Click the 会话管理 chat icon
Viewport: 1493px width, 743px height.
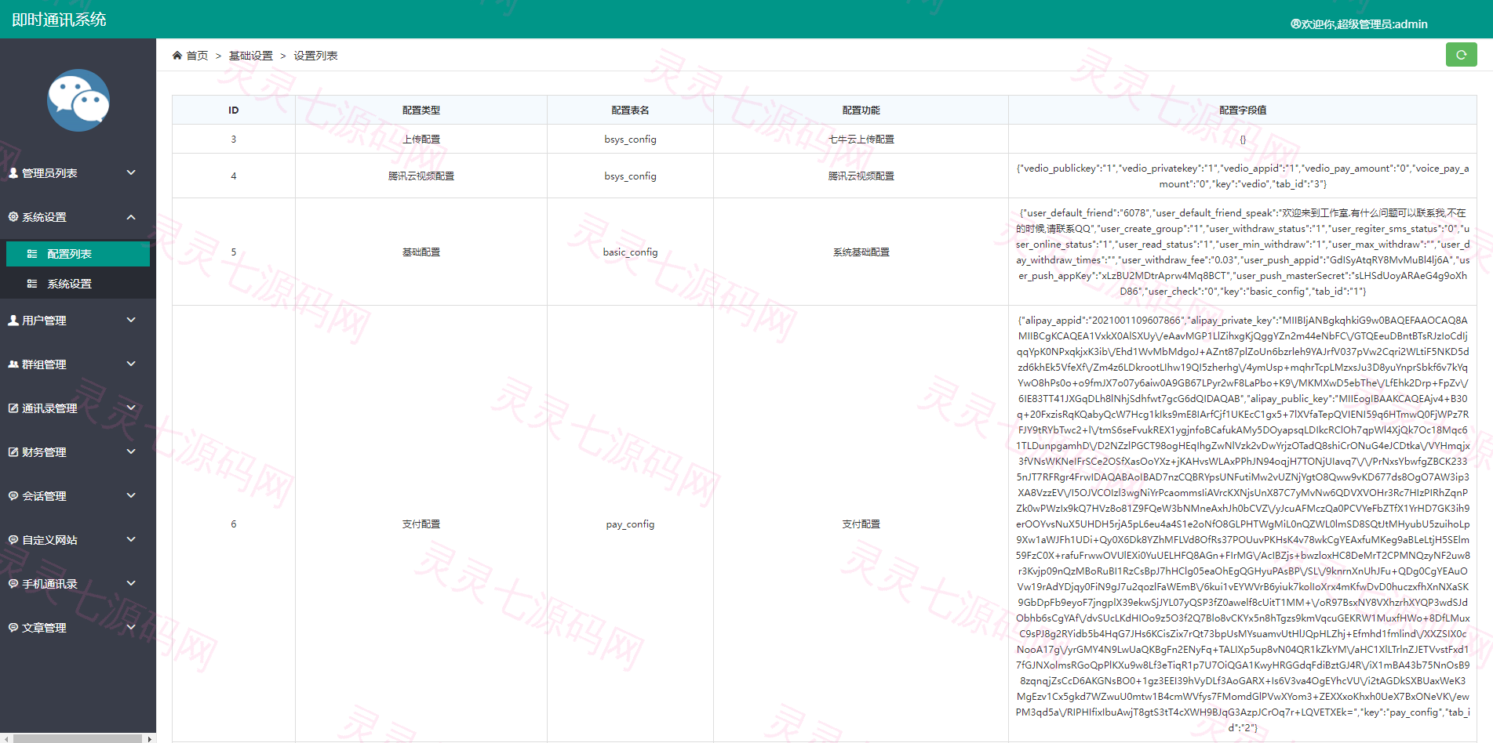tap(13, 496)
